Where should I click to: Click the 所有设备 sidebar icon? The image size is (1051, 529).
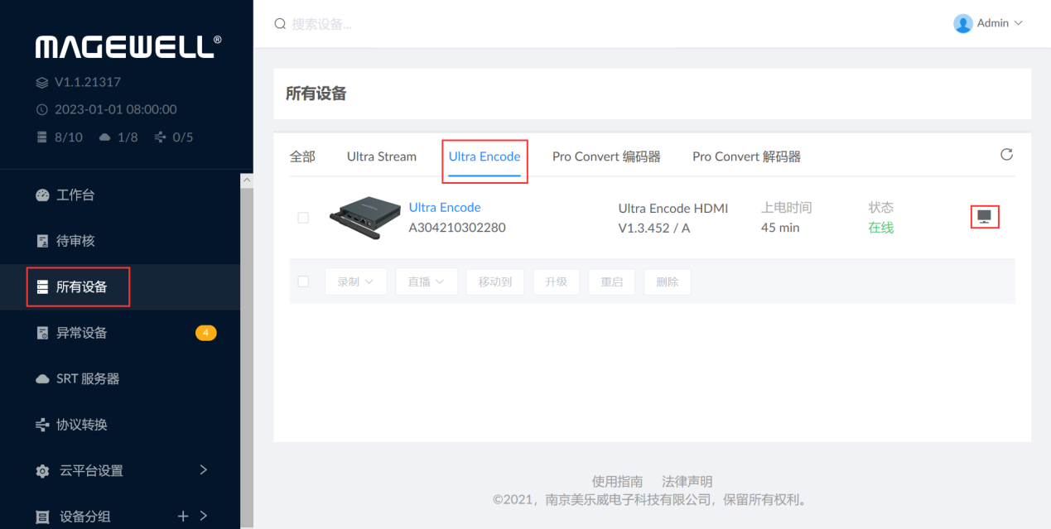pyautogui.click(x=43, y=287)
